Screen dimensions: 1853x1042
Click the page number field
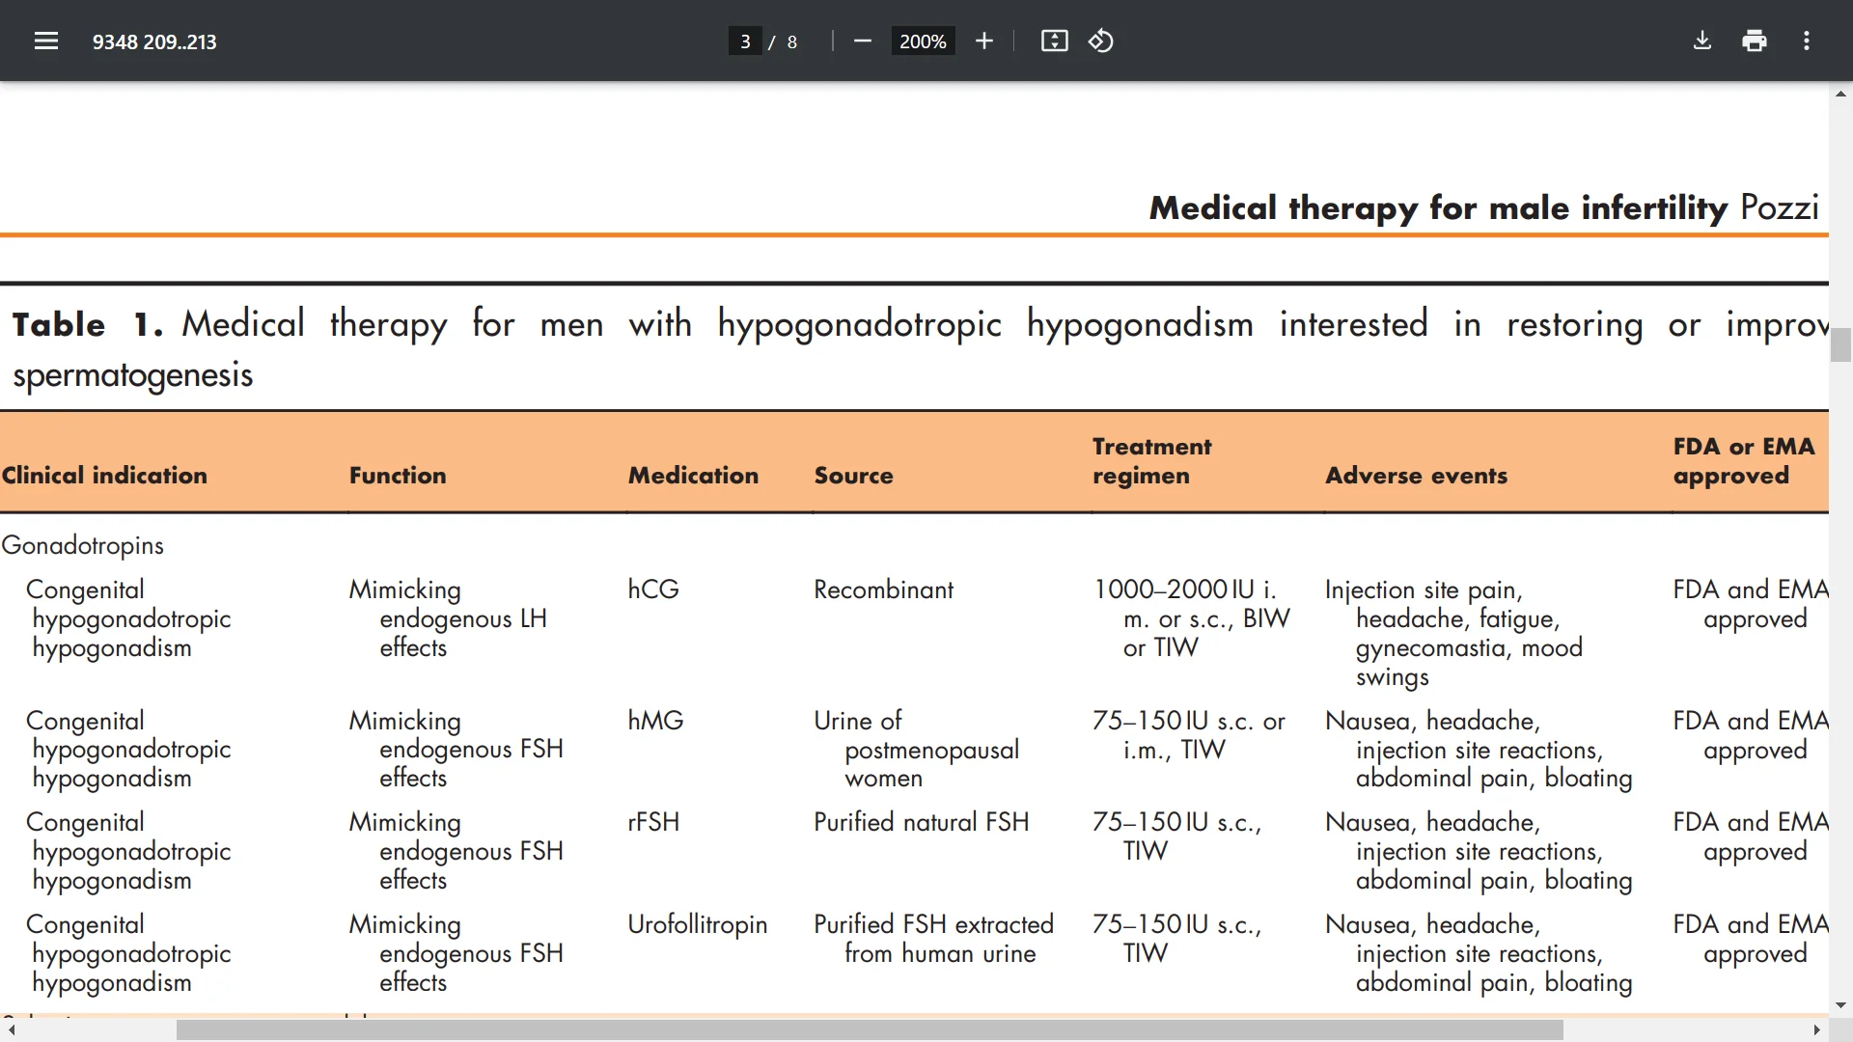click(745, 41)
